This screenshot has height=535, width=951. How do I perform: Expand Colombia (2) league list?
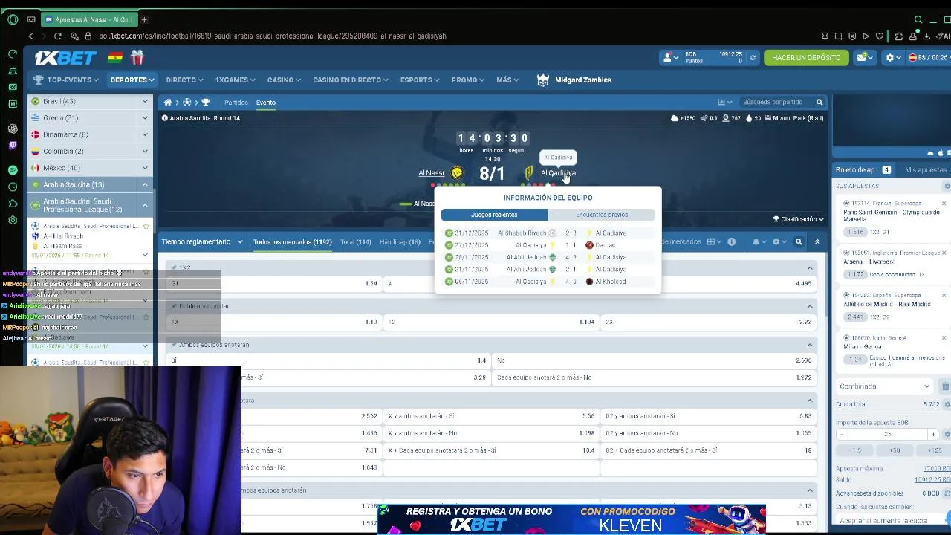[145, 152]
